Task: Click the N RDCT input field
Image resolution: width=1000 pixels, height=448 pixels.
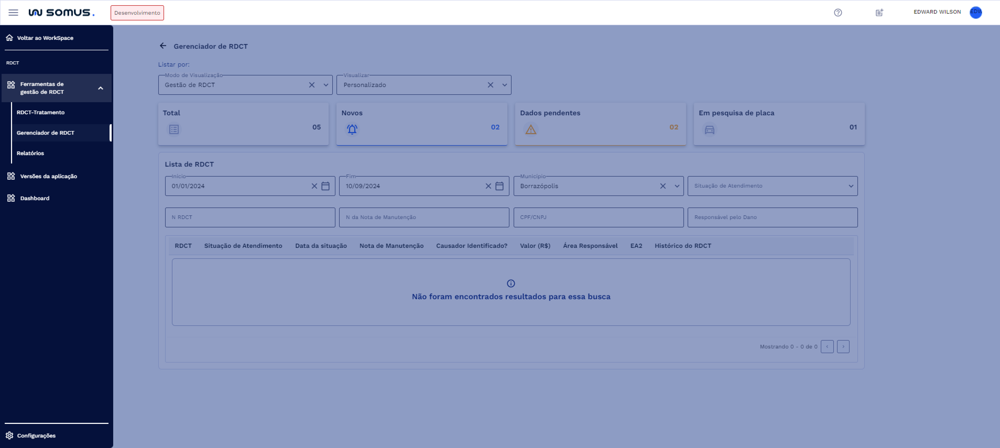Action: click(250, 217)
